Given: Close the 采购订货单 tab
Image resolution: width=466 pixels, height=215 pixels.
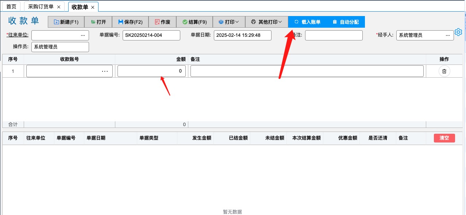Looking at the screenshot, I should [59, 7].
